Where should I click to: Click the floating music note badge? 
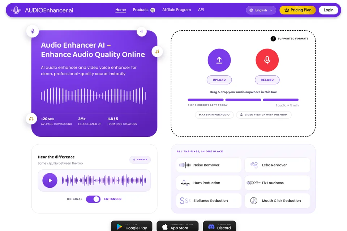pos(157,52)
